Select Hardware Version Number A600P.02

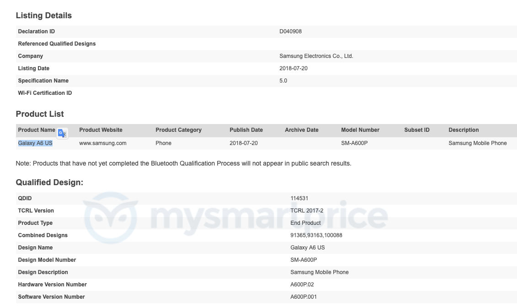302,285
